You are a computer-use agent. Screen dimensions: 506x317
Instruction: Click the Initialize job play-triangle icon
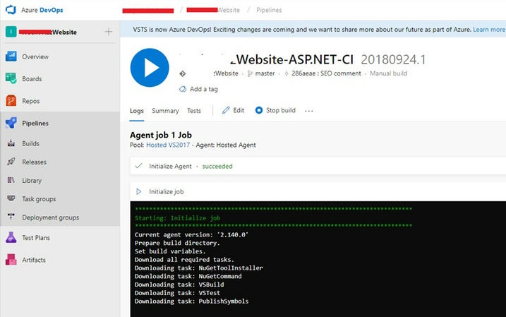pos(139,192)
